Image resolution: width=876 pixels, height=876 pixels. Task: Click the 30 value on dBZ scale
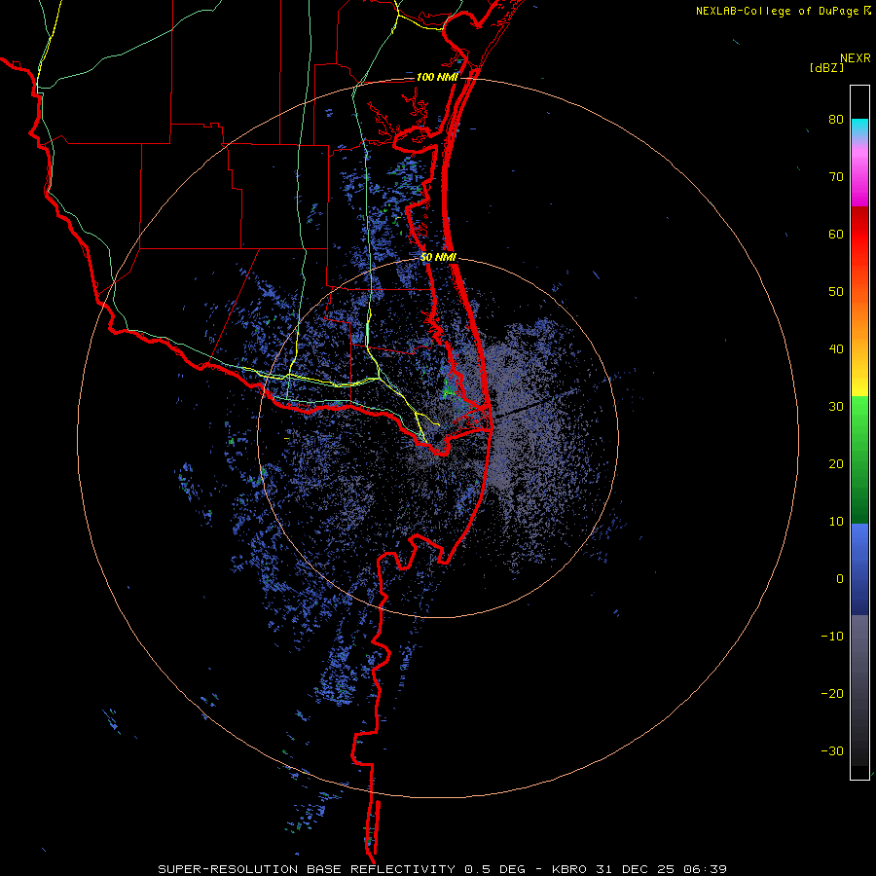pyautogui.click(x=836, y=407)
